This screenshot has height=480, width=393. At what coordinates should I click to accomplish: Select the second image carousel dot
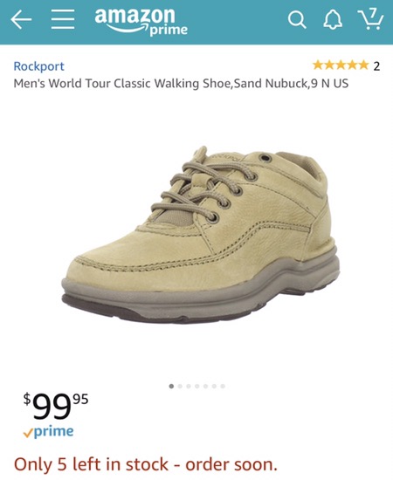tap(180, 387)
